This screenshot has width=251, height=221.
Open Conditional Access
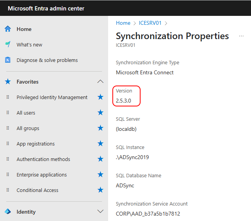37,190
